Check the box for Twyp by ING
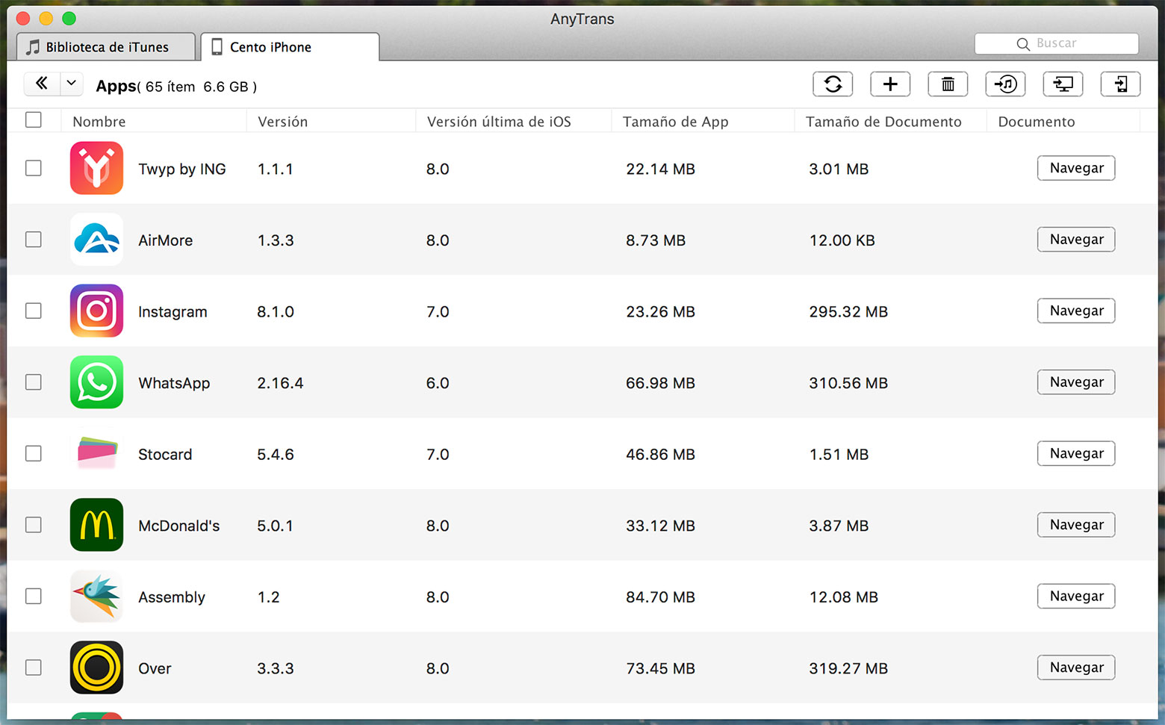The width and height of the screenshot is (1165, 725). tap(34, 168)
